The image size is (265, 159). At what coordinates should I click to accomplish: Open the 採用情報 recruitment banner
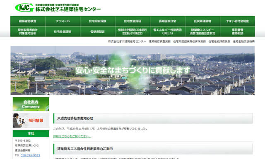(x=31, y=120)
